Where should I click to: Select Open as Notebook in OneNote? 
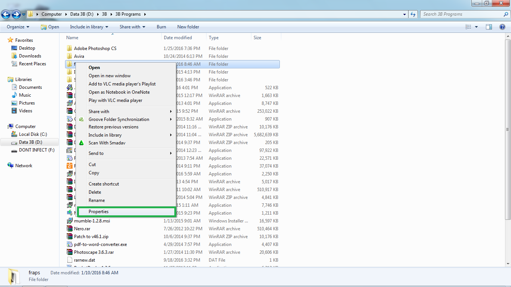coord(126,92)
